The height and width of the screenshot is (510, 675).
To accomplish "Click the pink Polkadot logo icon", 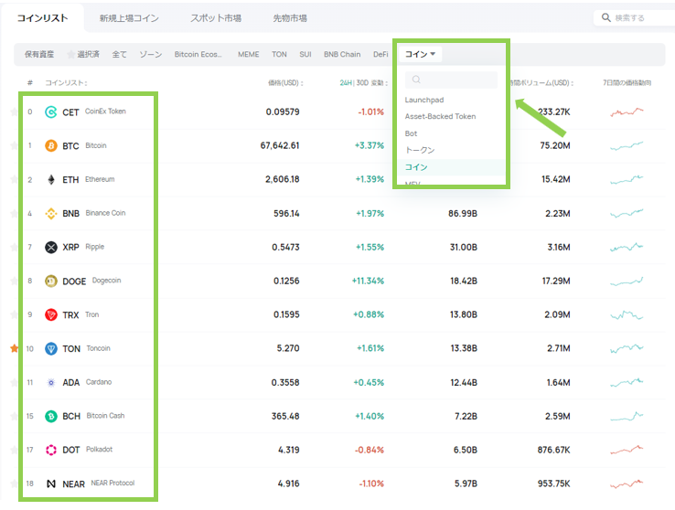I will (x=51, y=450).
